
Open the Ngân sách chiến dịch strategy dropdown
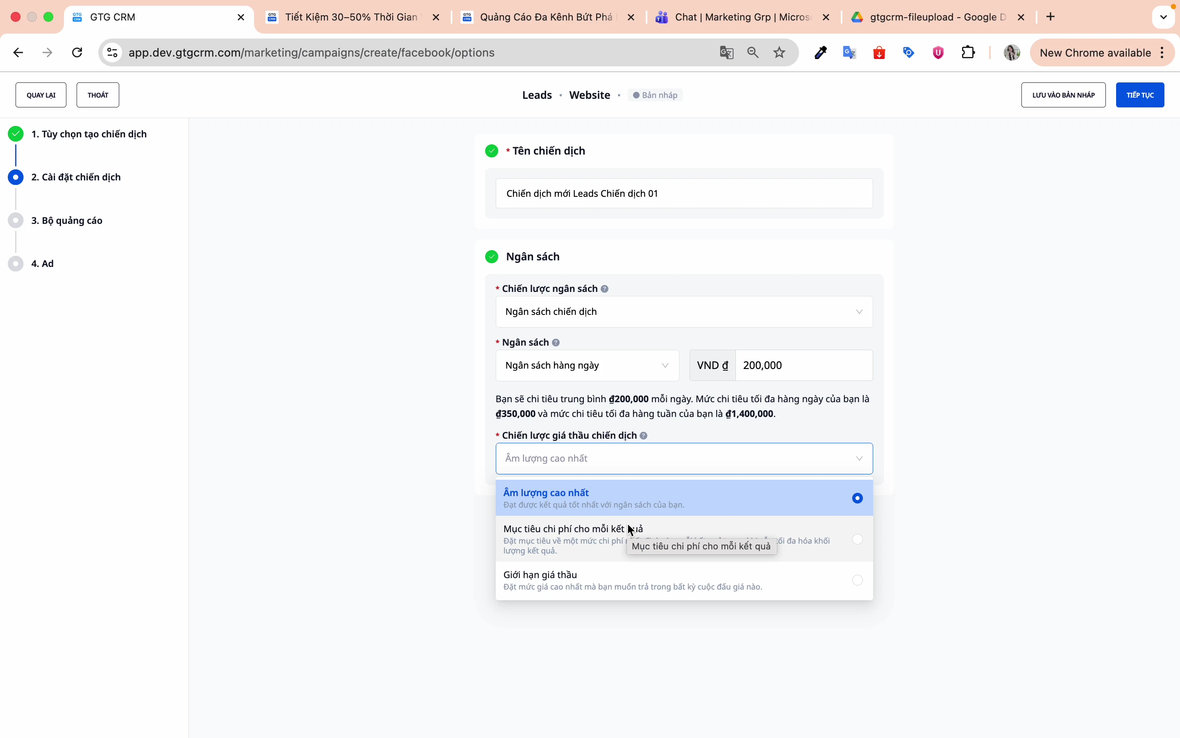click(x=683, y=312)
